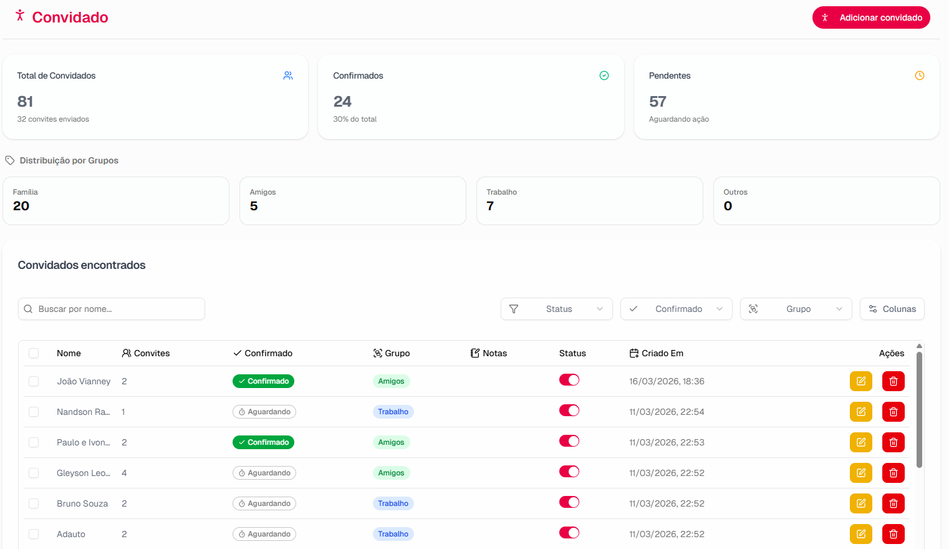Click the Aguardando ação text
The image size is (949, 549).
pos(679,119)
